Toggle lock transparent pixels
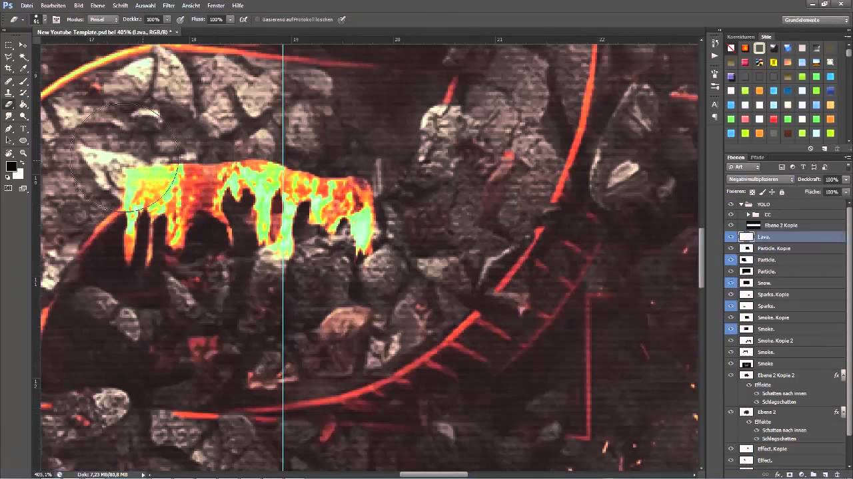 click(752, 192)
